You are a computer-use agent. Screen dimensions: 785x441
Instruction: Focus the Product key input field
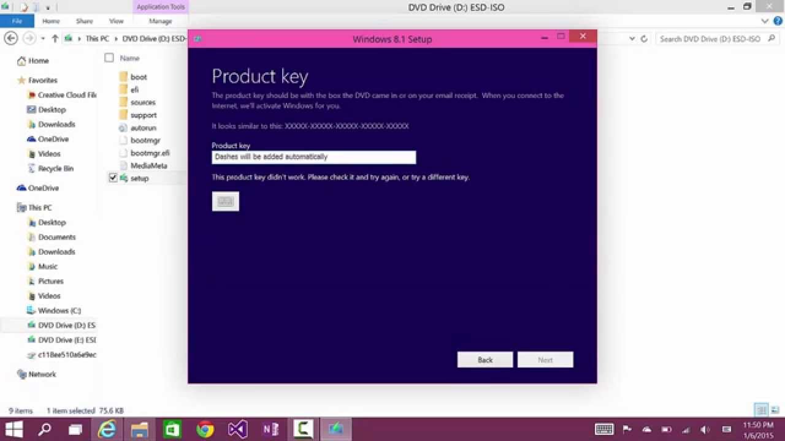coord(313,157)
